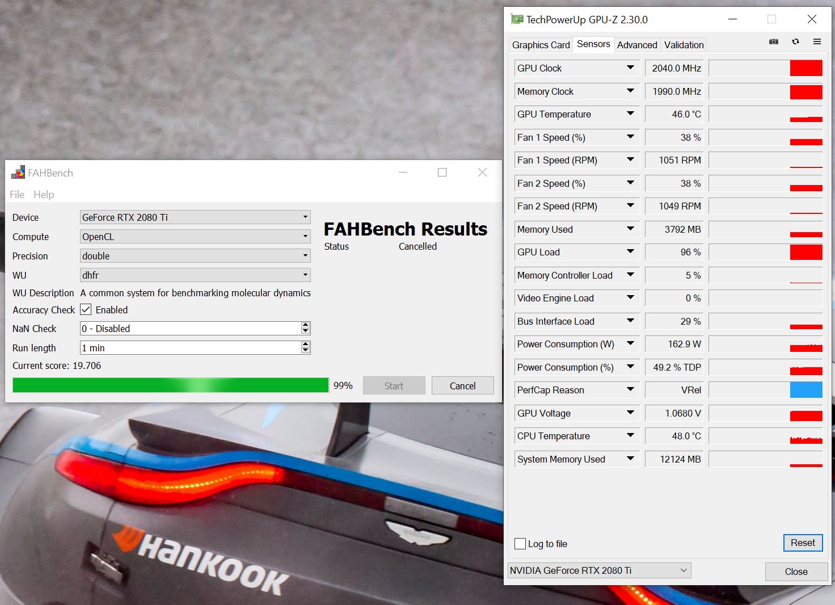Click the red GPU Load graph
Viewport: 835px width, 605px height.
pos(806,252)
